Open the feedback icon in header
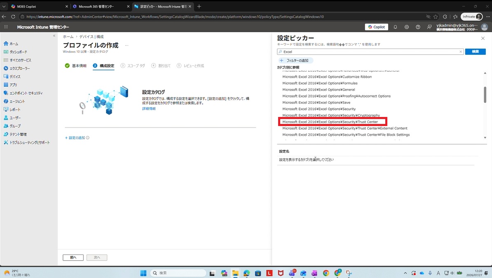The height and width of the screenshot is (278, 492). [x=429, y=27]
